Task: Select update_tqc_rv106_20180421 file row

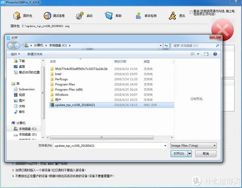Action: [112, 105]
